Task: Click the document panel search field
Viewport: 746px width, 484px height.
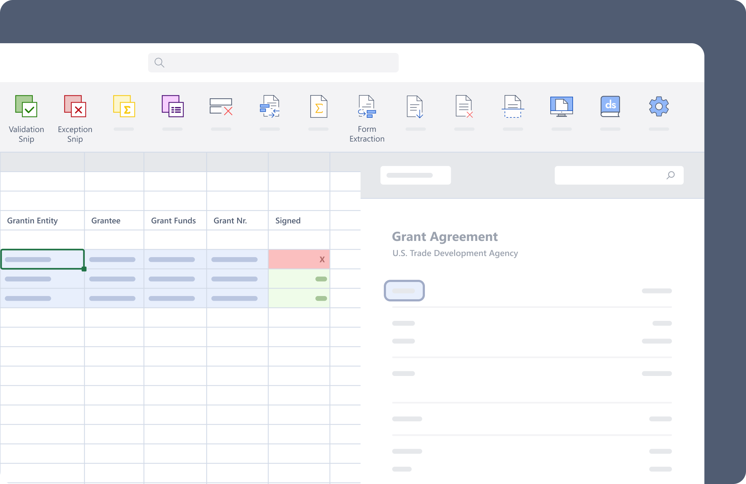Action: click(x=619, y=175)
